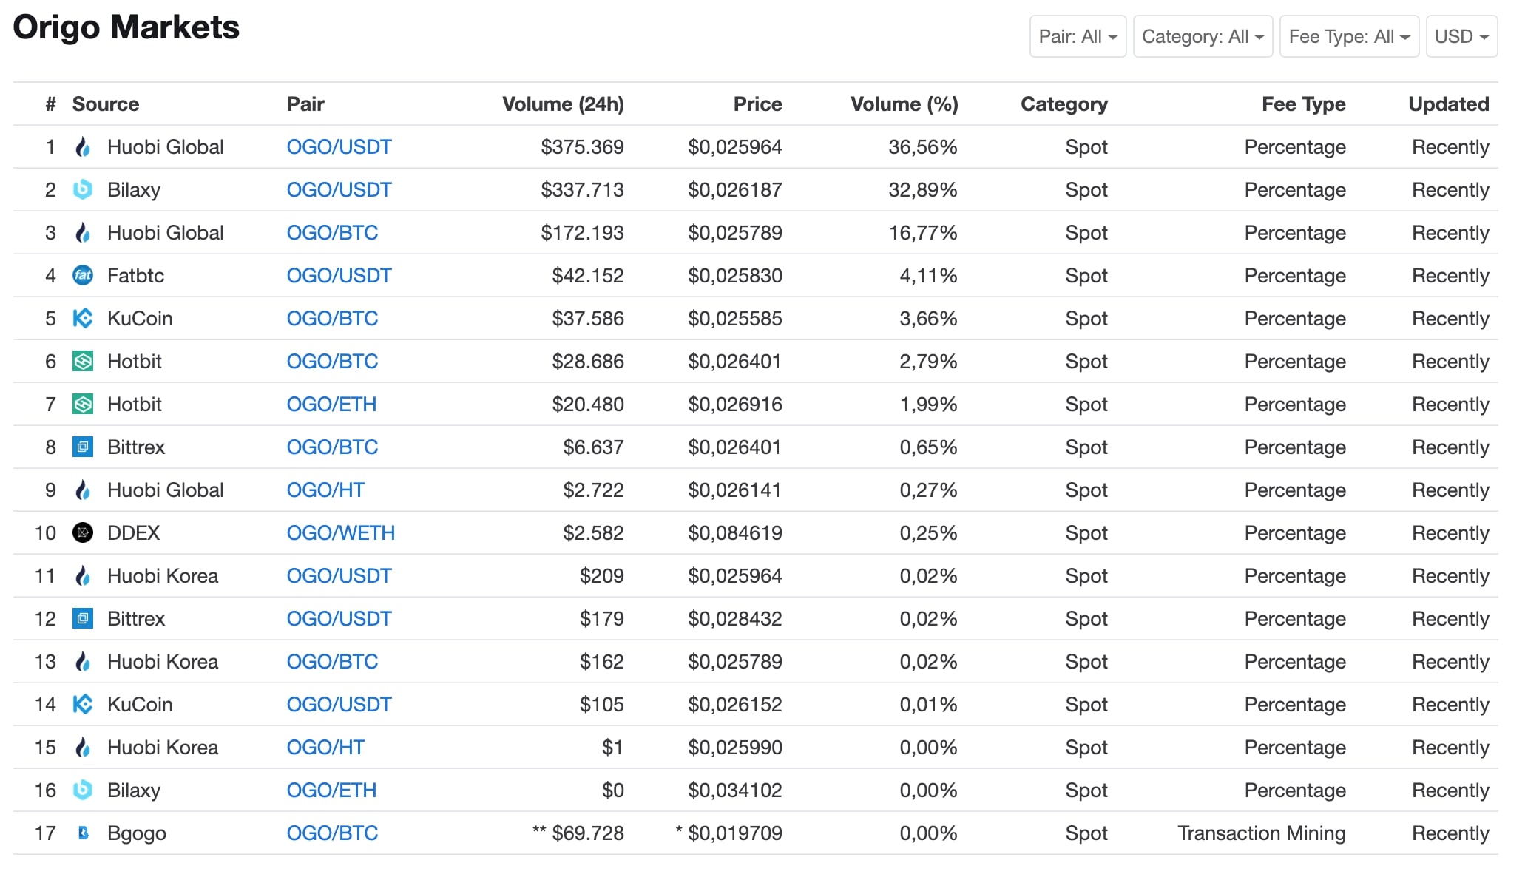Screen dimensions: 1525x880
Task: Select the Transaction Mining fee type text
Action: point(1261,833)
